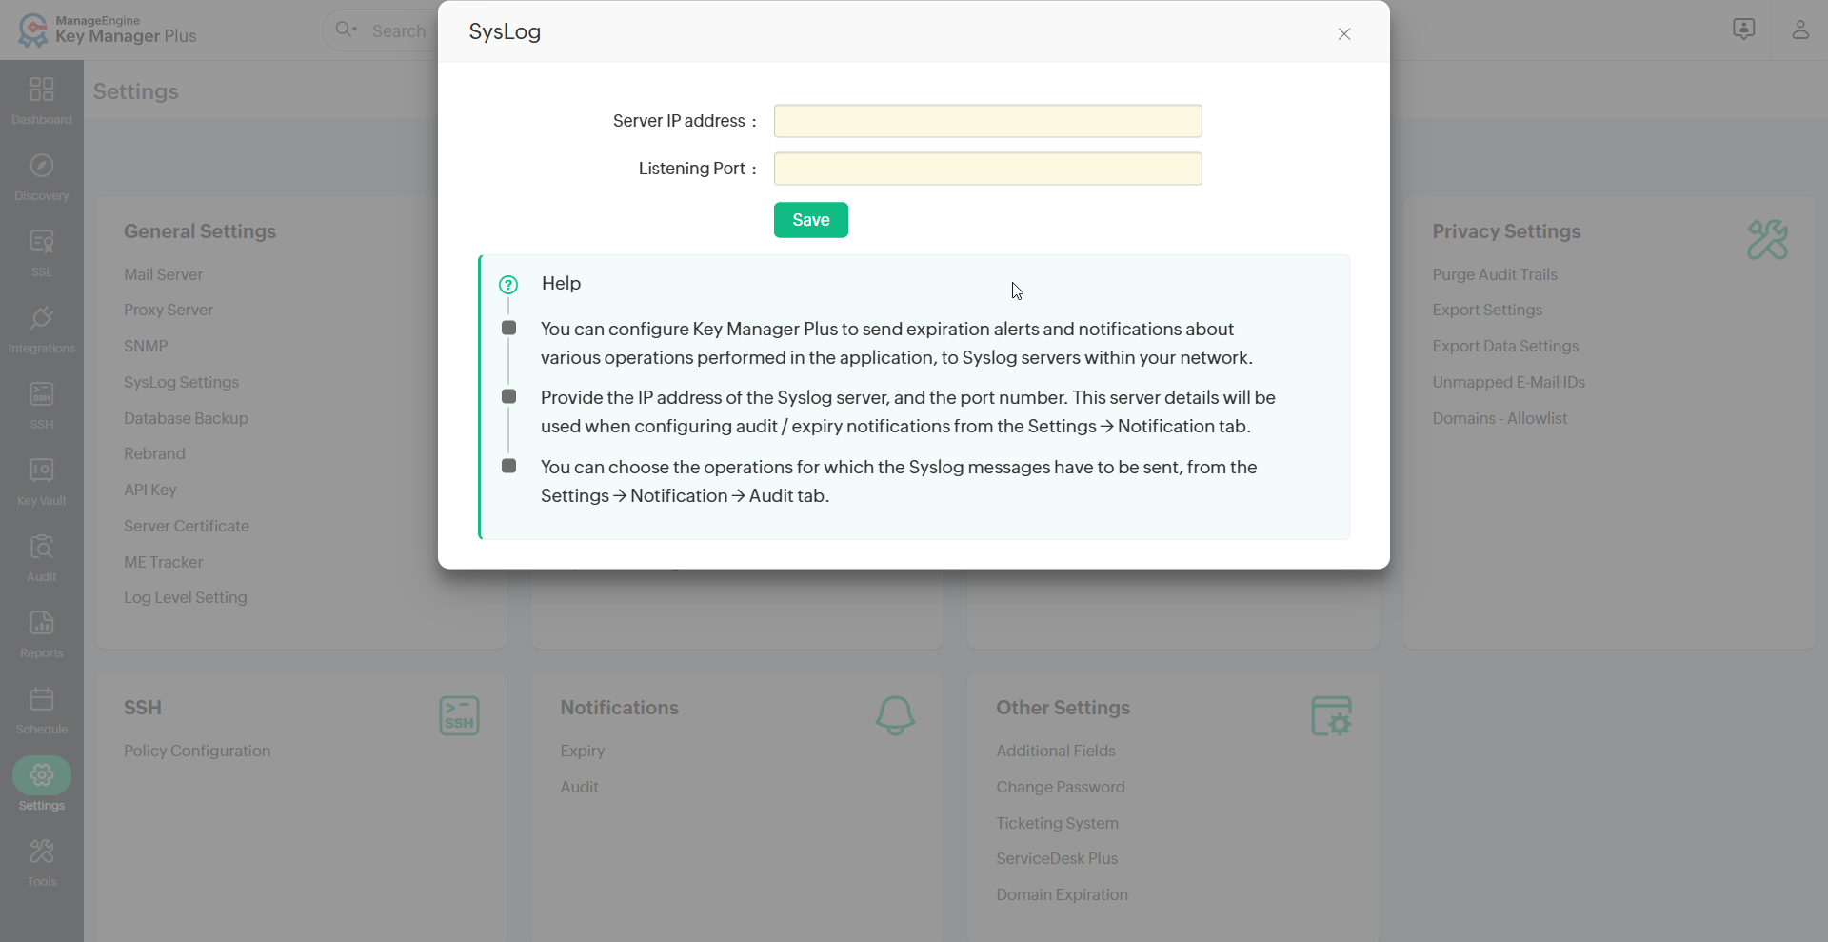Open ServiceDesk Plus link
The width and height of the screenshot is (1828, 942).
click(1057, 858)
